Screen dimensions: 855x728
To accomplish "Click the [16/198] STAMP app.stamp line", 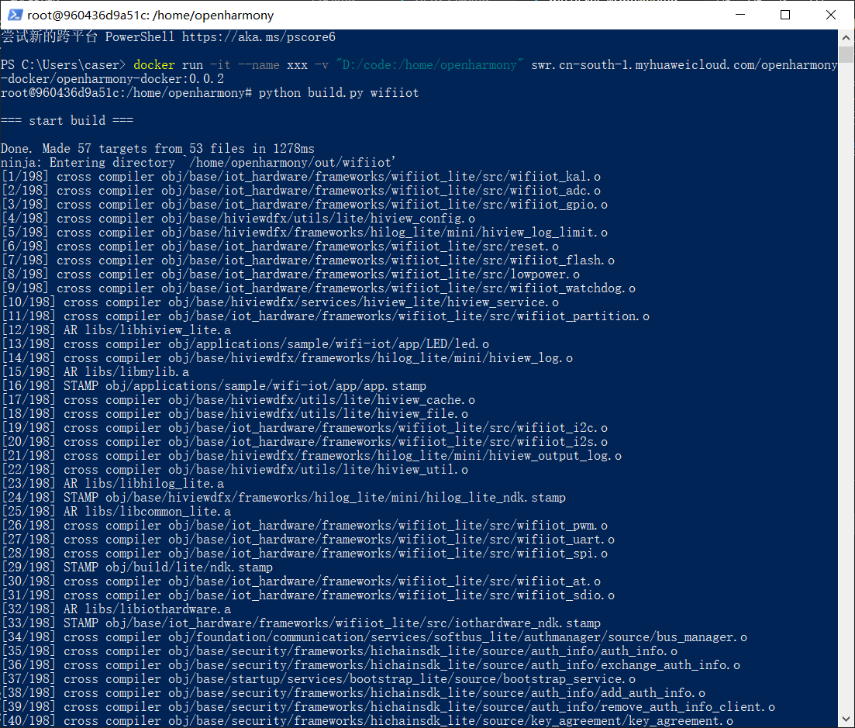I will 213,386.
